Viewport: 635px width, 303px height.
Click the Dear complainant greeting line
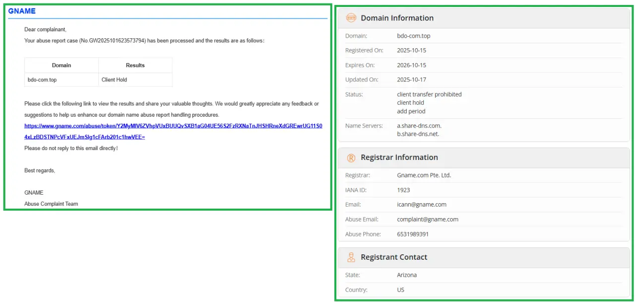point(45,30)
